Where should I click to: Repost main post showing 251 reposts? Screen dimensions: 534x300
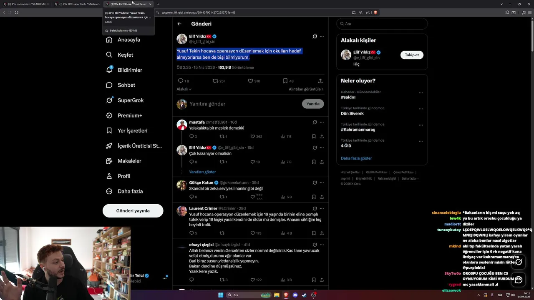(219, 81)
